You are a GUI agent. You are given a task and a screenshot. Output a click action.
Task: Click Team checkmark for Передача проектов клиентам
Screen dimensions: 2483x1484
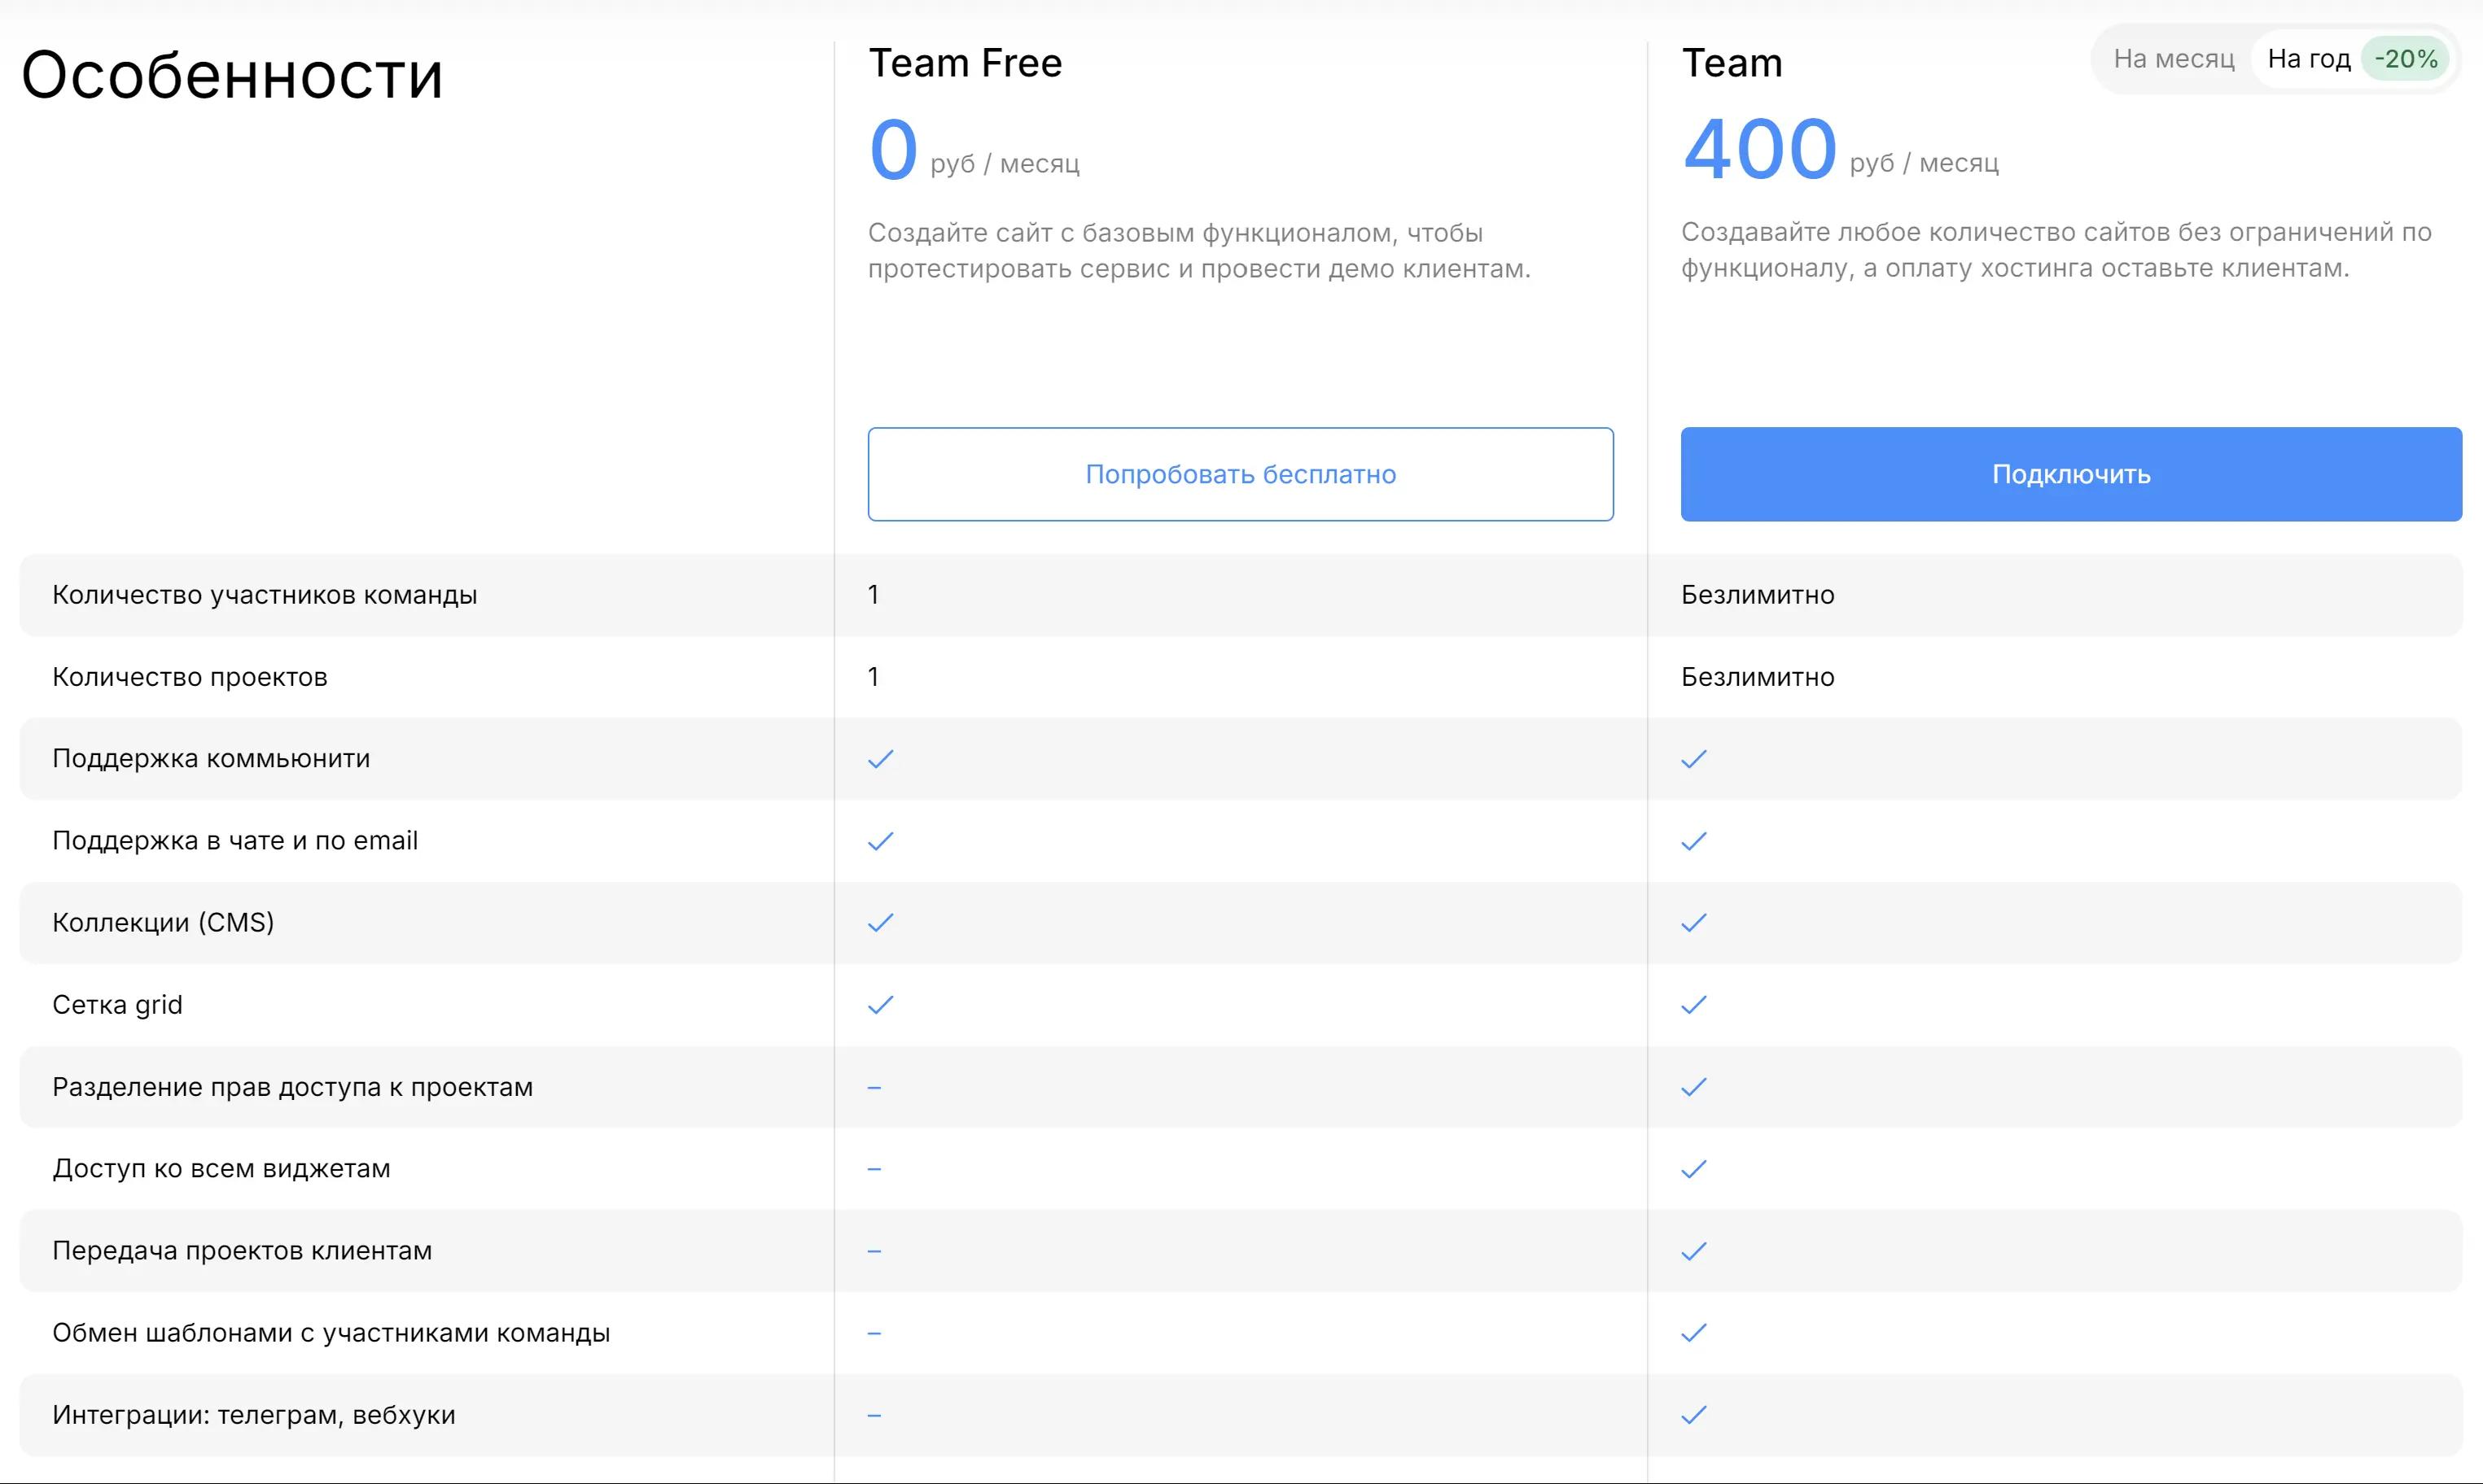point(1693,1251)
